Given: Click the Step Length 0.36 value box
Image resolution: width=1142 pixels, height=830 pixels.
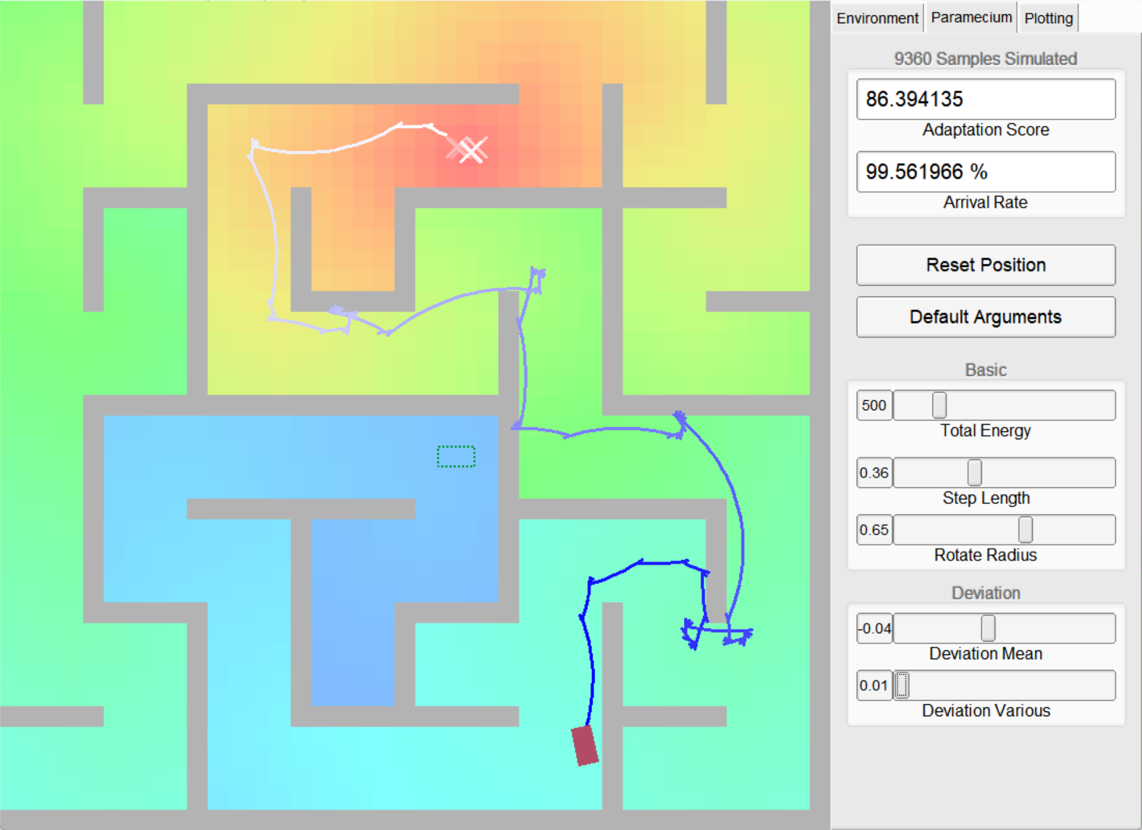Looking at the screenshot, I should tap(874, 473).
